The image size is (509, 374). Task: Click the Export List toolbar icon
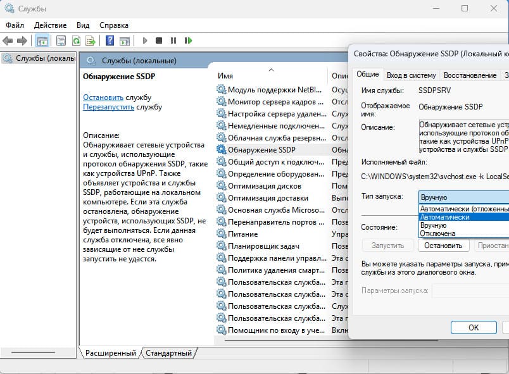tap(91, 41)
